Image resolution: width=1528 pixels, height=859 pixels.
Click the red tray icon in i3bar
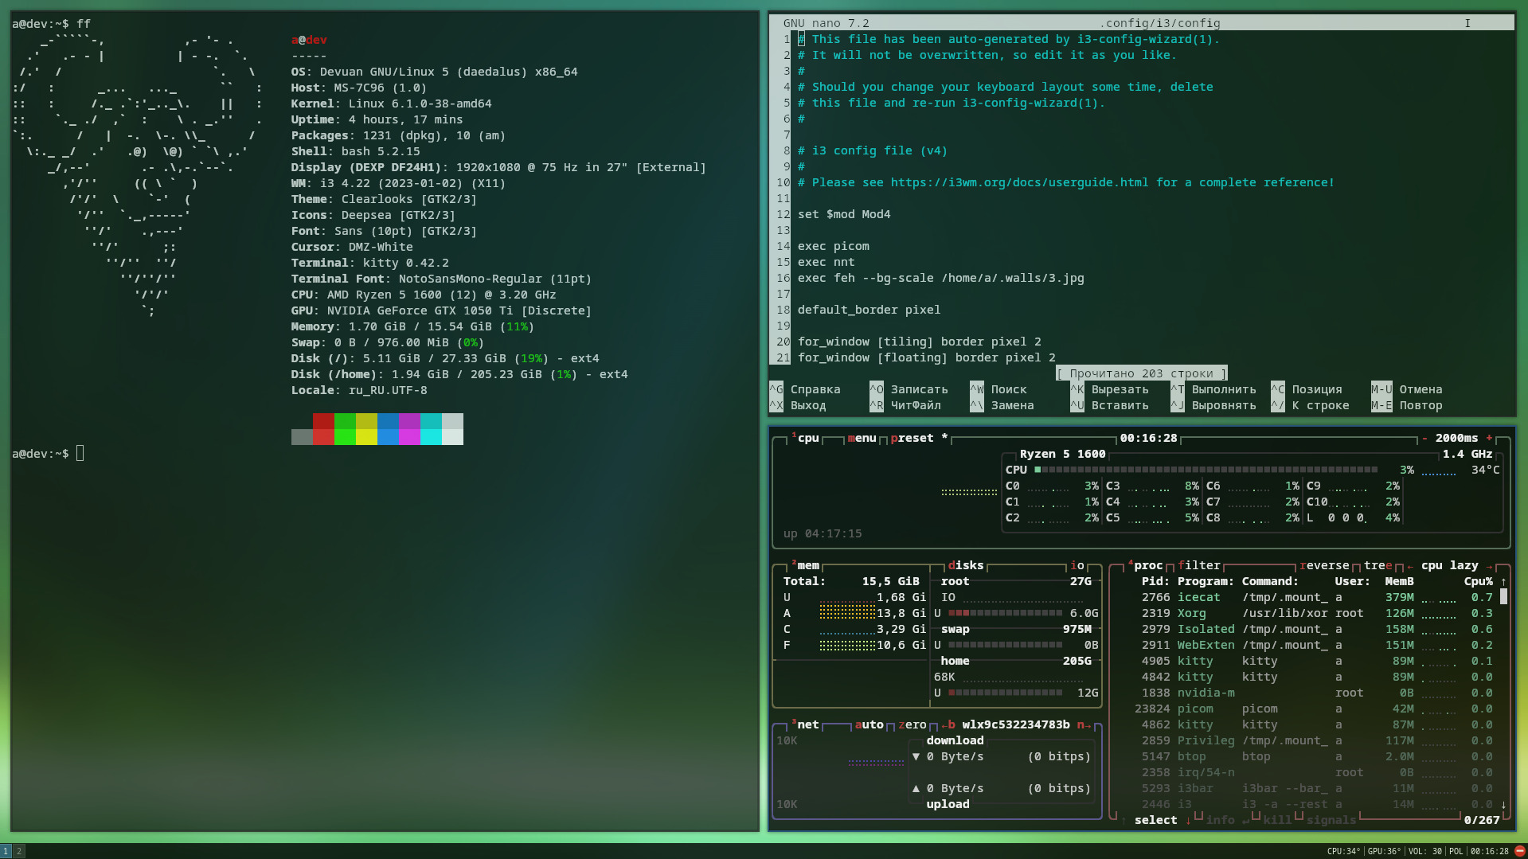point(1519,851)
